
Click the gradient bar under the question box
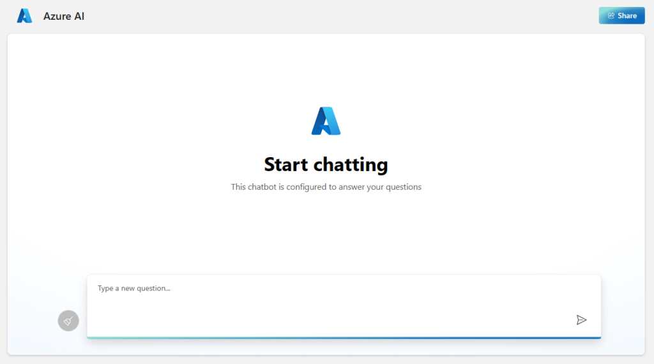(x=344, y=337)
